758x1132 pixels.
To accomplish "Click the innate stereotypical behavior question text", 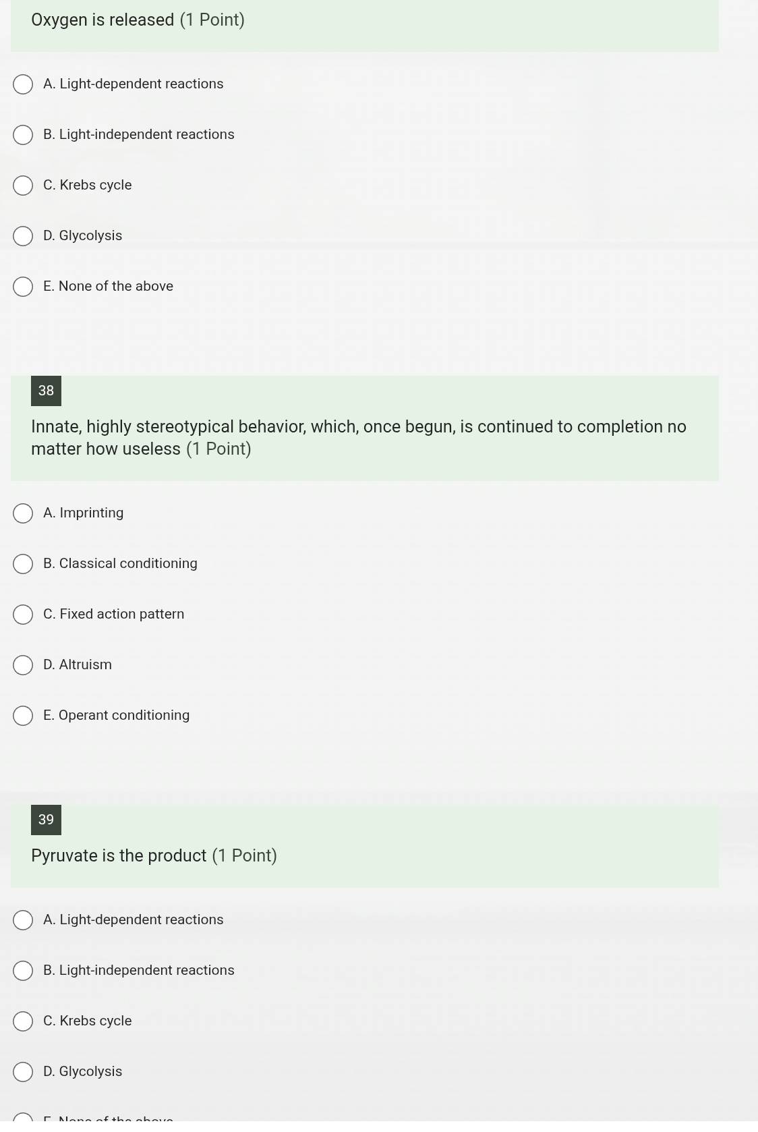I will coord(359,438).
